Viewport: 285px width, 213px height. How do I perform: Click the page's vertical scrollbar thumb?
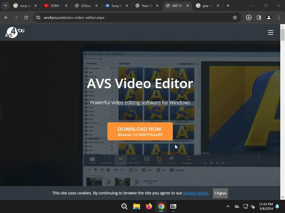tap(282, 35)
